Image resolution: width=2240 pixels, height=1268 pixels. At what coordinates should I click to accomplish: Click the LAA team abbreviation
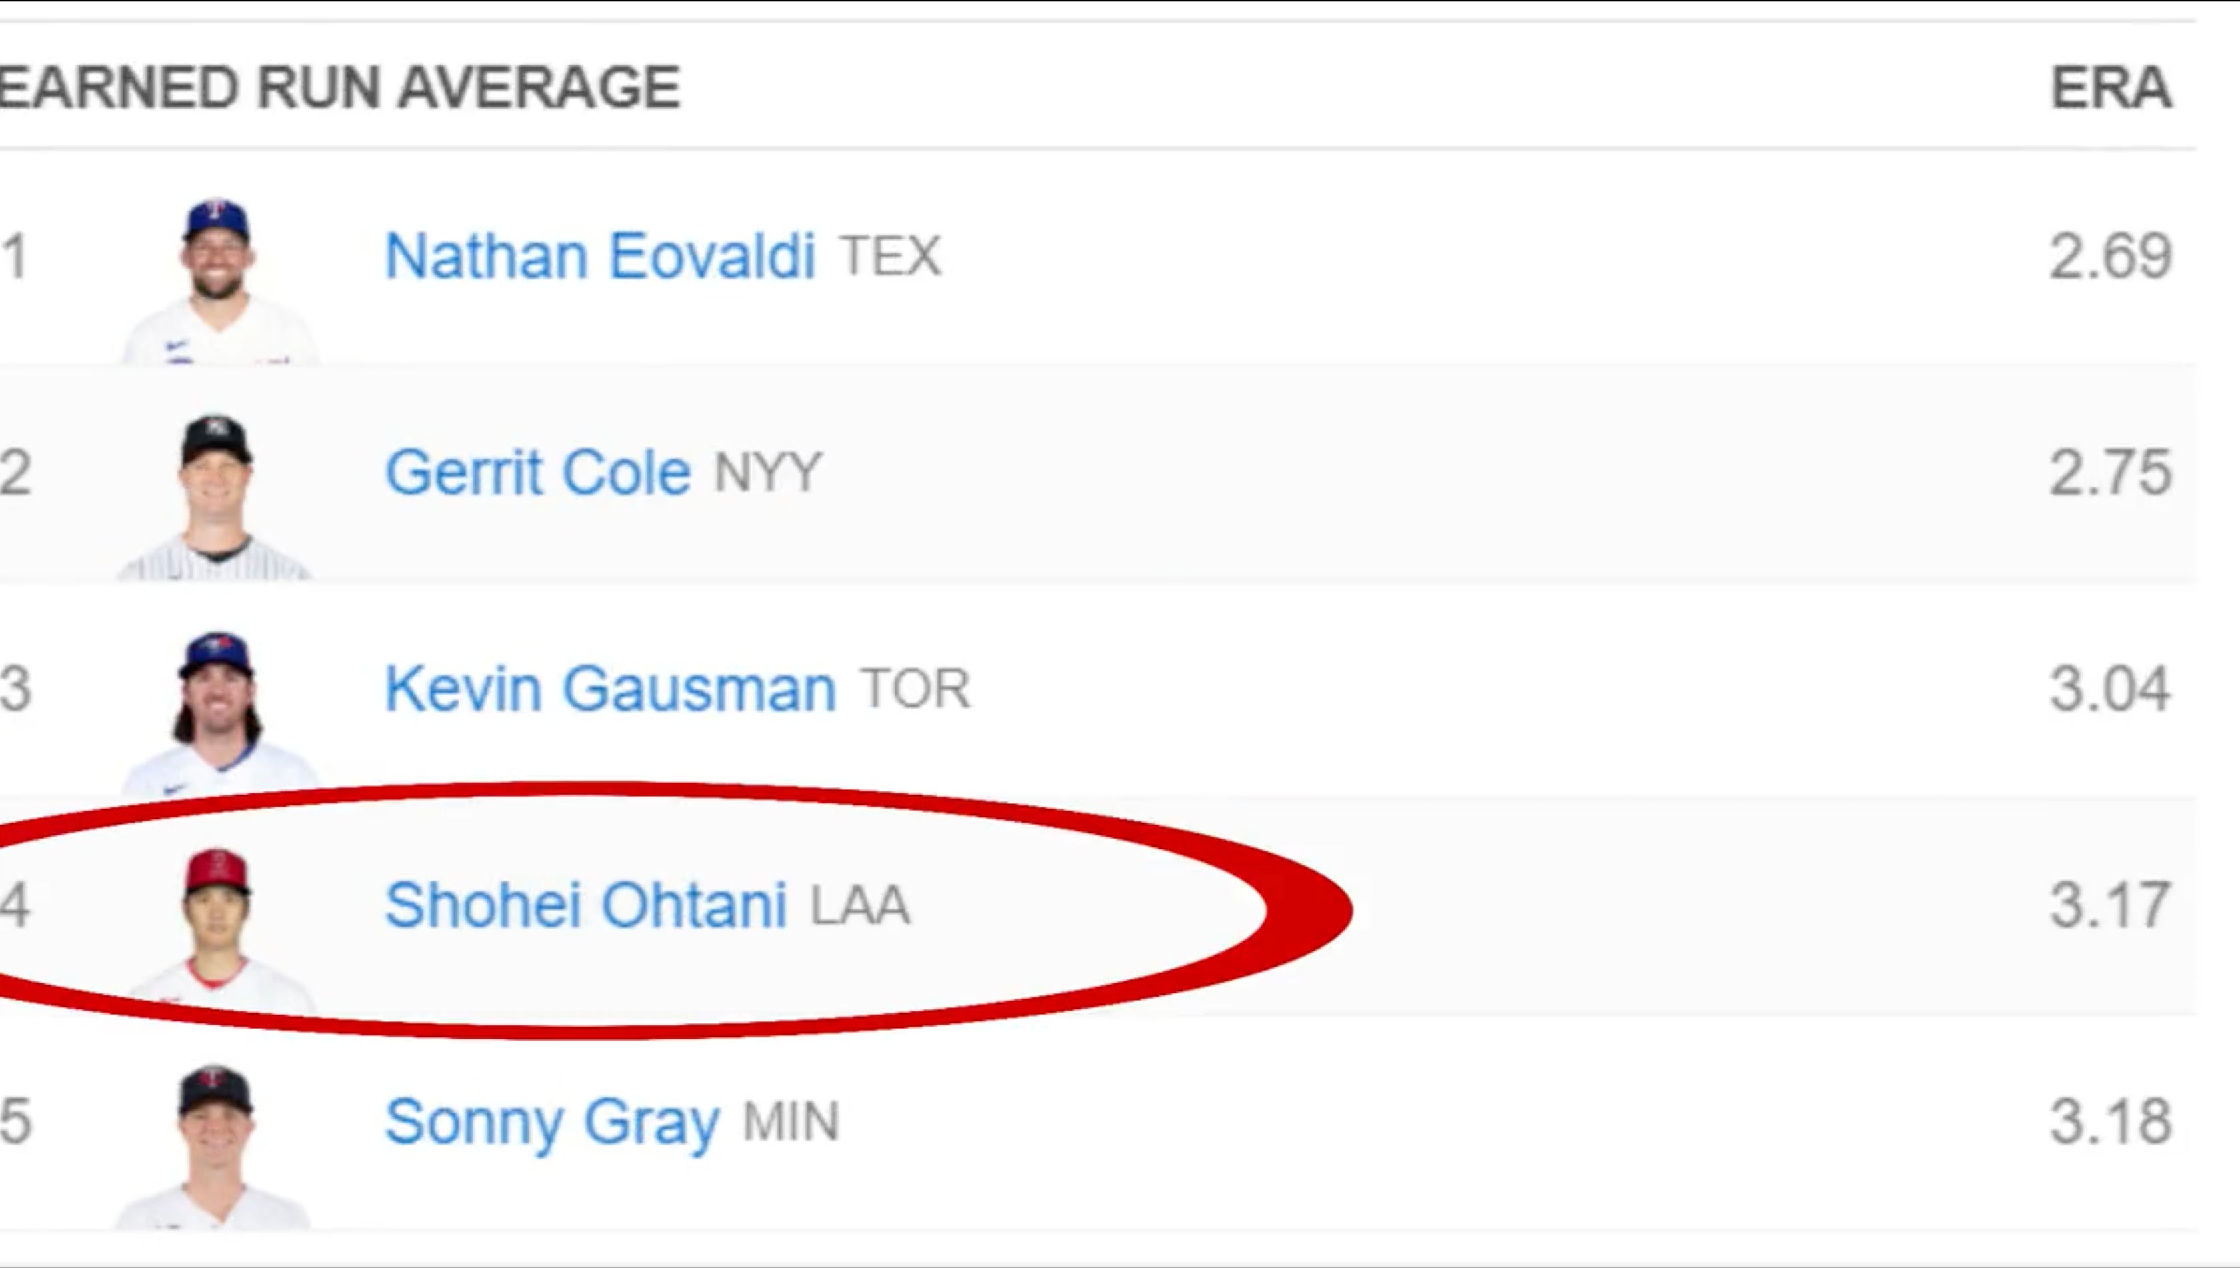point(861,905)
